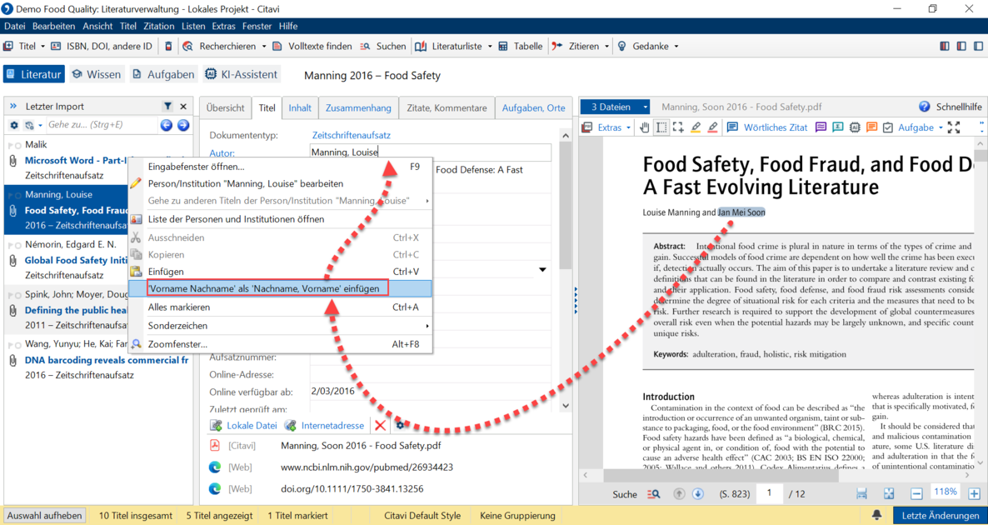This screenshot has width=988, height=525.
Task: Select the hand pan tool in PDF viewer
Action: 645,127
